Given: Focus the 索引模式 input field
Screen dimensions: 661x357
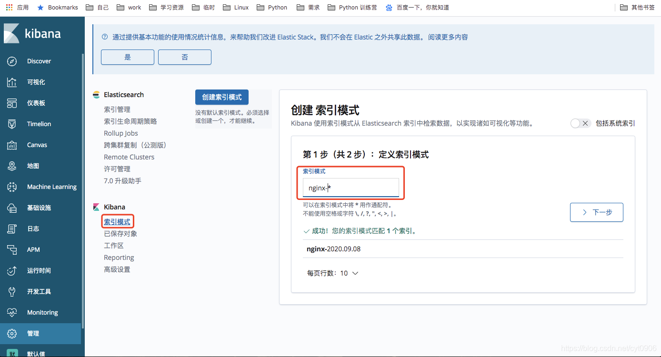Looking at the screenshot, I should coord(351,188).
